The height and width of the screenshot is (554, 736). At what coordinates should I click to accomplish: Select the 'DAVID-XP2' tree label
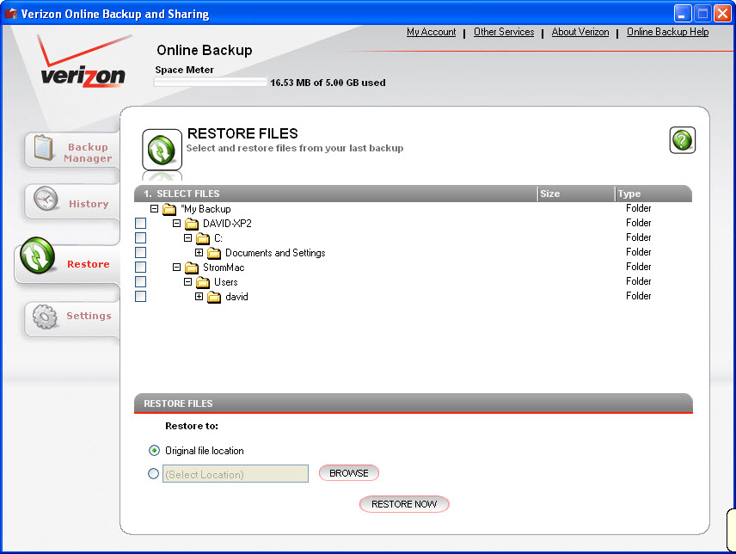pos(227,224)
